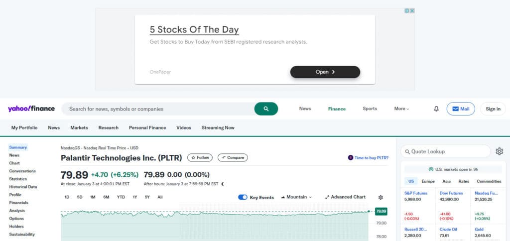This screenshot has height=241, width=510.
Task: Focus the main search field
Action: click(x=158, y=109)
